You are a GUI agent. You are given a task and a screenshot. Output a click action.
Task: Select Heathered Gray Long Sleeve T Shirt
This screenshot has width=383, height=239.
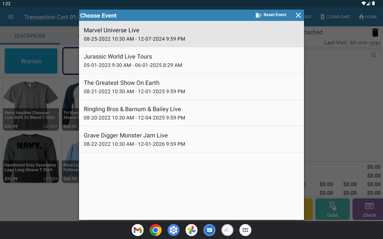pyautogui.click(x=31, y=158)
